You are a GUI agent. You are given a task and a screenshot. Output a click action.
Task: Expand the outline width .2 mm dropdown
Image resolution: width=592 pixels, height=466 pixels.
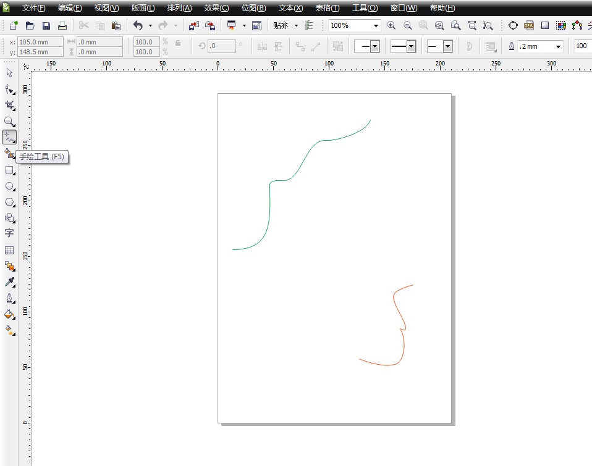[x=559, y=47]
